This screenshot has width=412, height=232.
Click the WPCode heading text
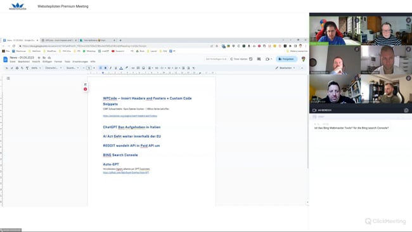click(147, 101)
